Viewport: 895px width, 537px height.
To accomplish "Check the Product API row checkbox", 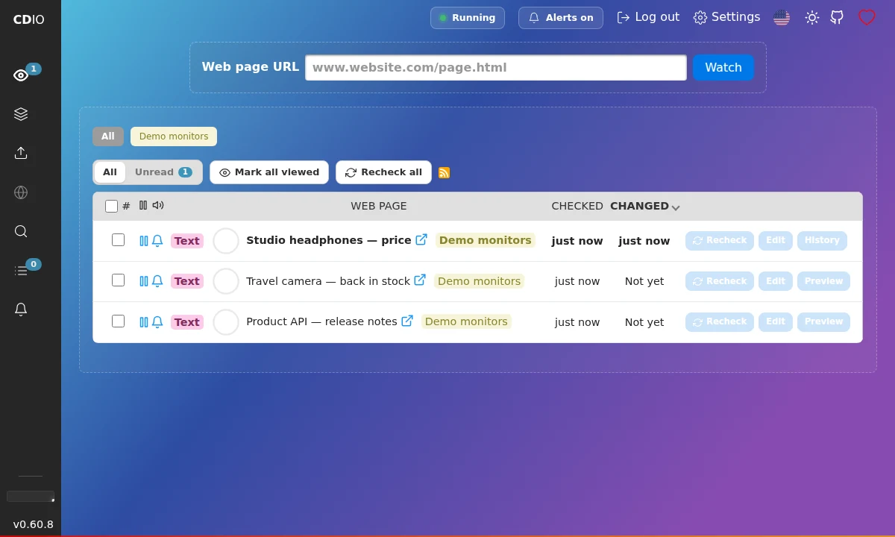I will coord(118,321).
